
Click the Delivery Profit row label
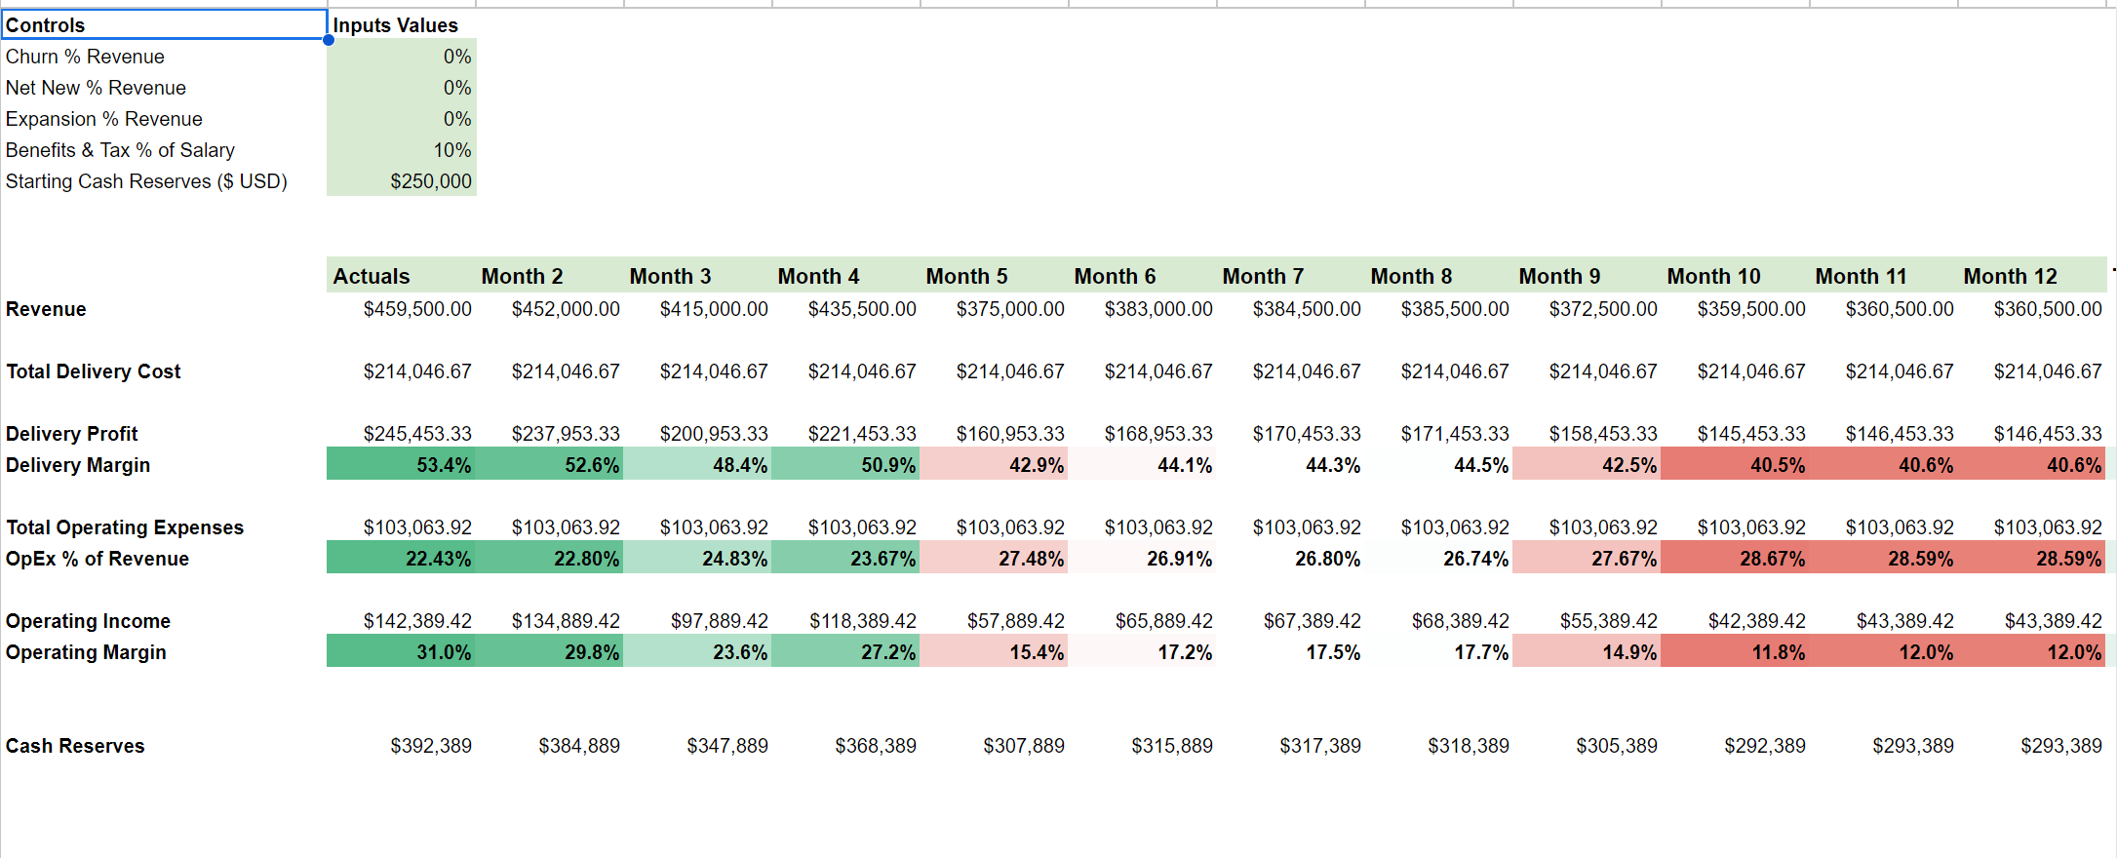[x=72, y=434]
